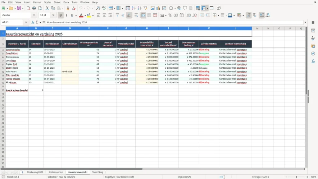Expand background color dropdown arrow
Viewport: 318px width, 179px height.
pos(93,15)
